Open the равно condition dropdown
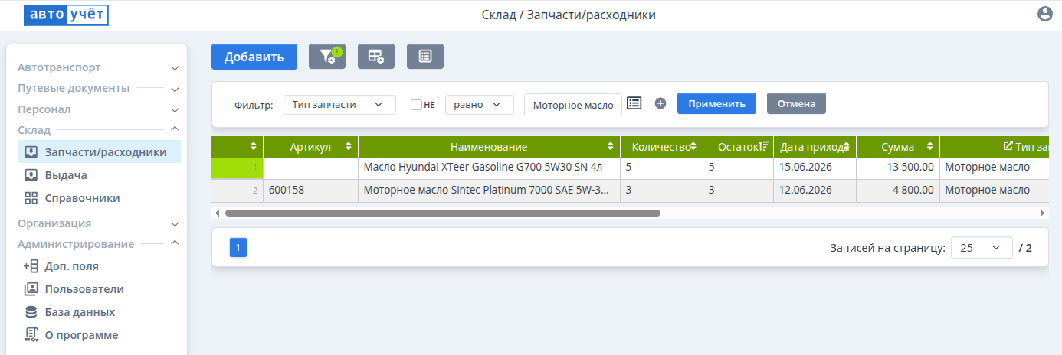 click(480, 105)
